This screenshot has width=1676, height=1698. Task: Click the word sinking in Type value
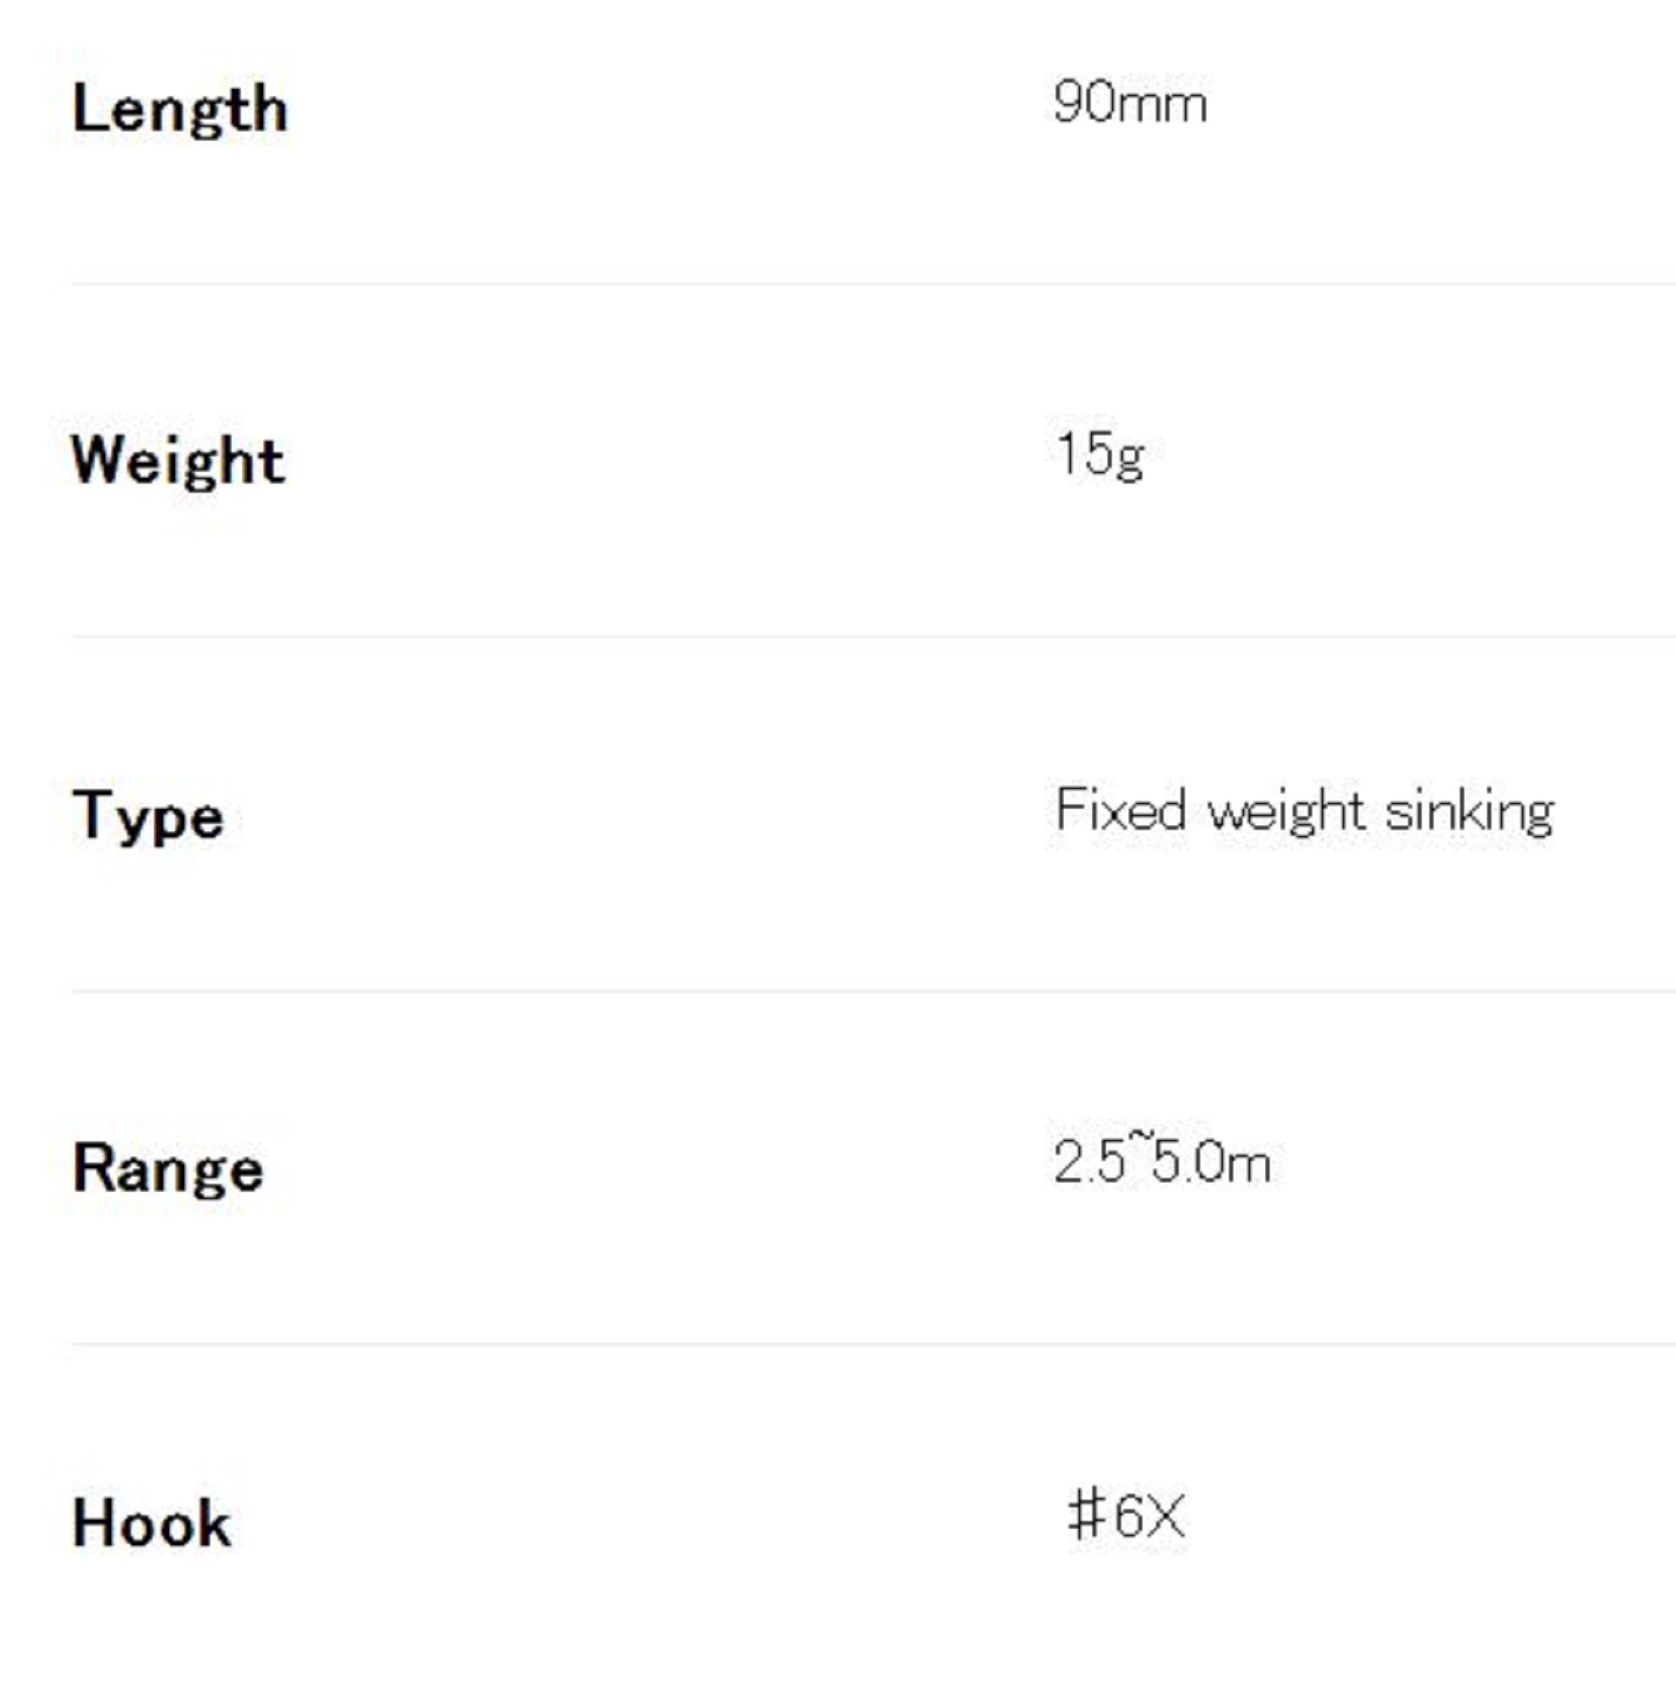tap(1469, 811)
